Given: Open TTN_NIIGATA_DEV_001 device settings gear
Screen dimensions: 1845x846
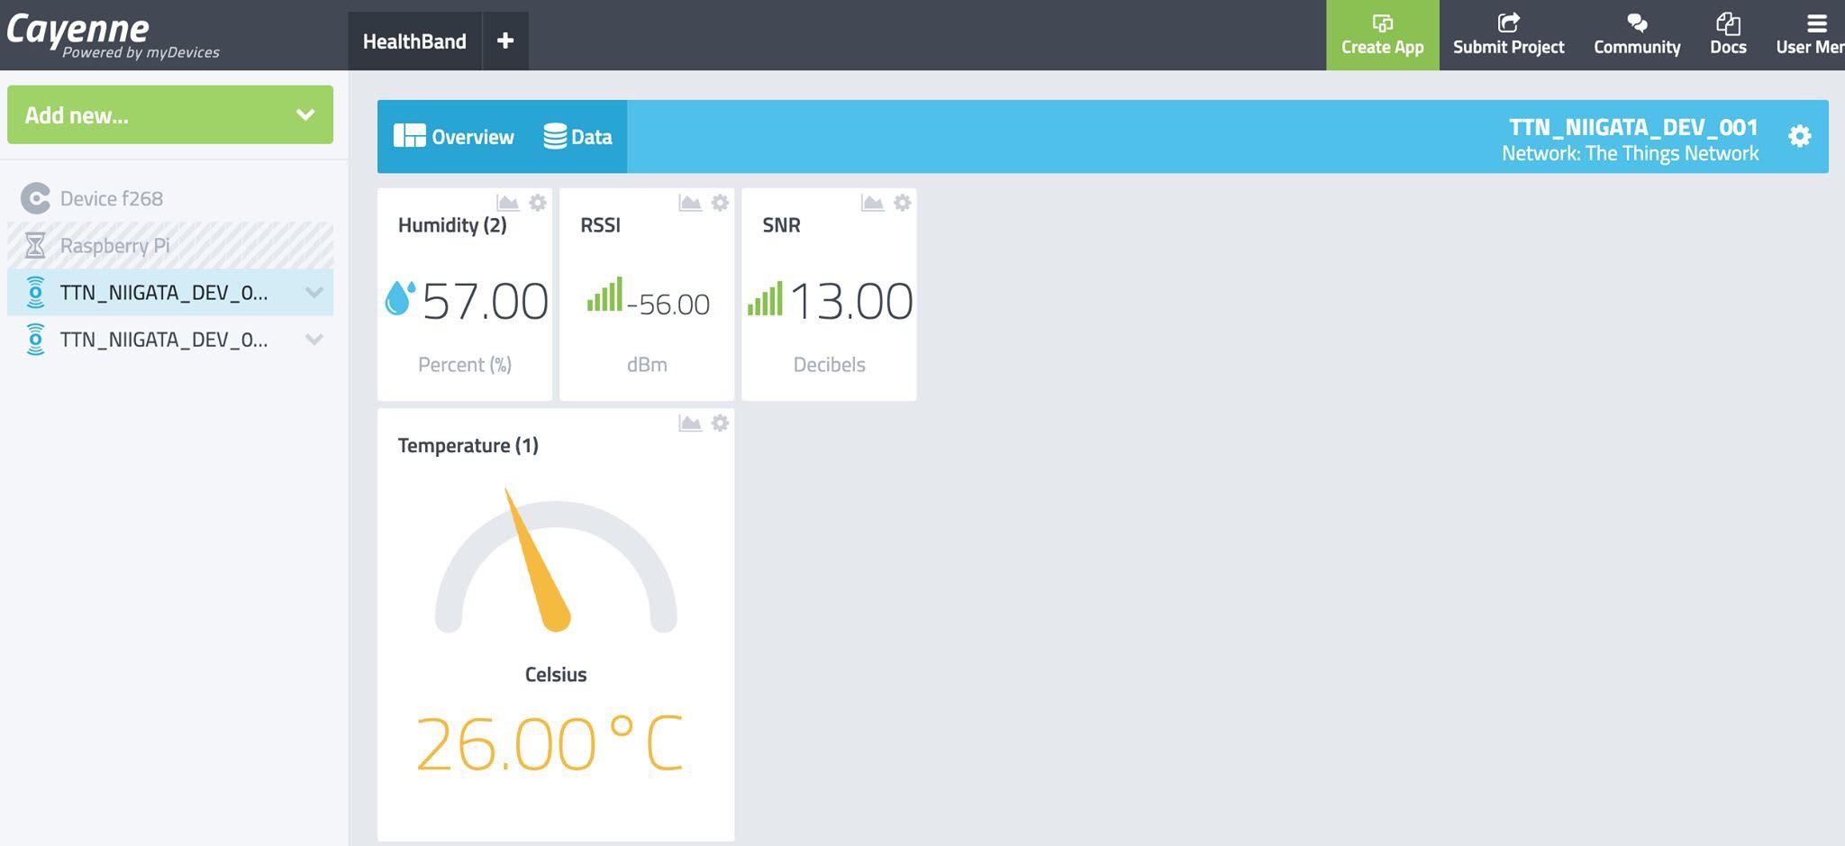Looking at the screenshot, I should (1800, 136).
